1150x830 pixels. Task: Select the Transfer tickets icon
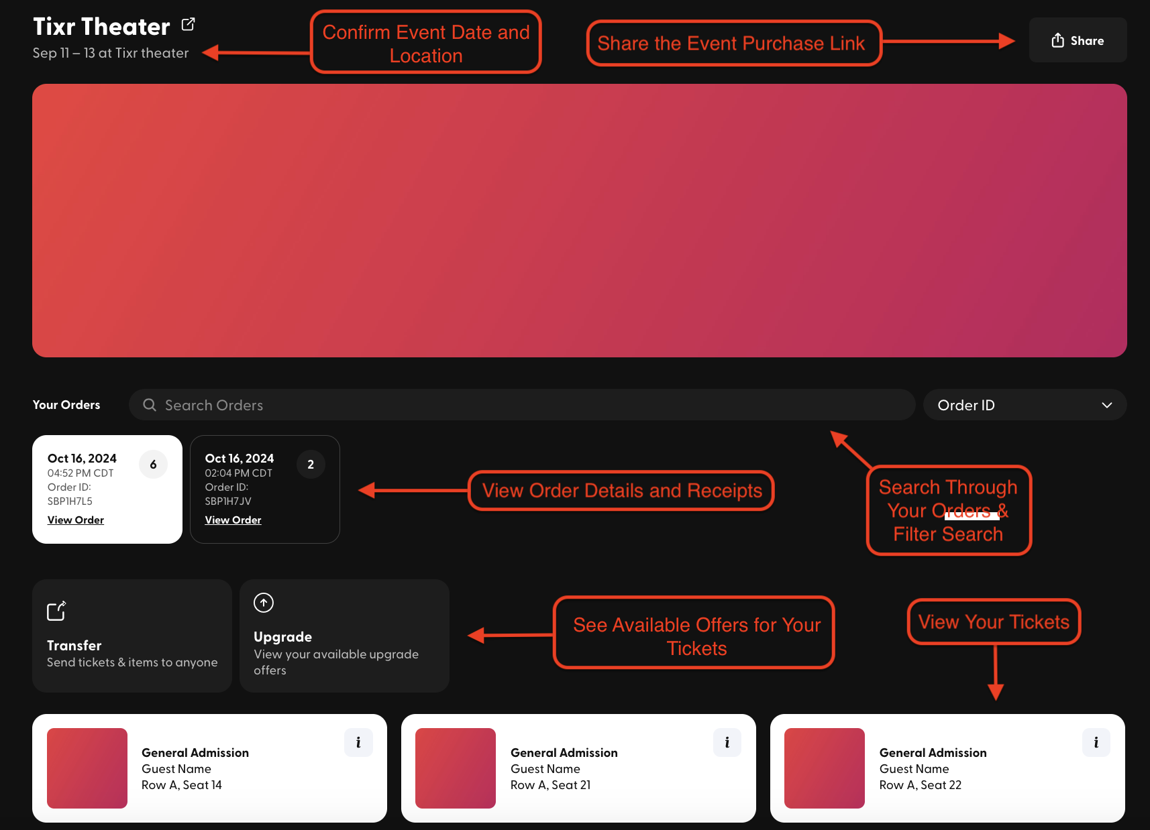pos(56,611)
